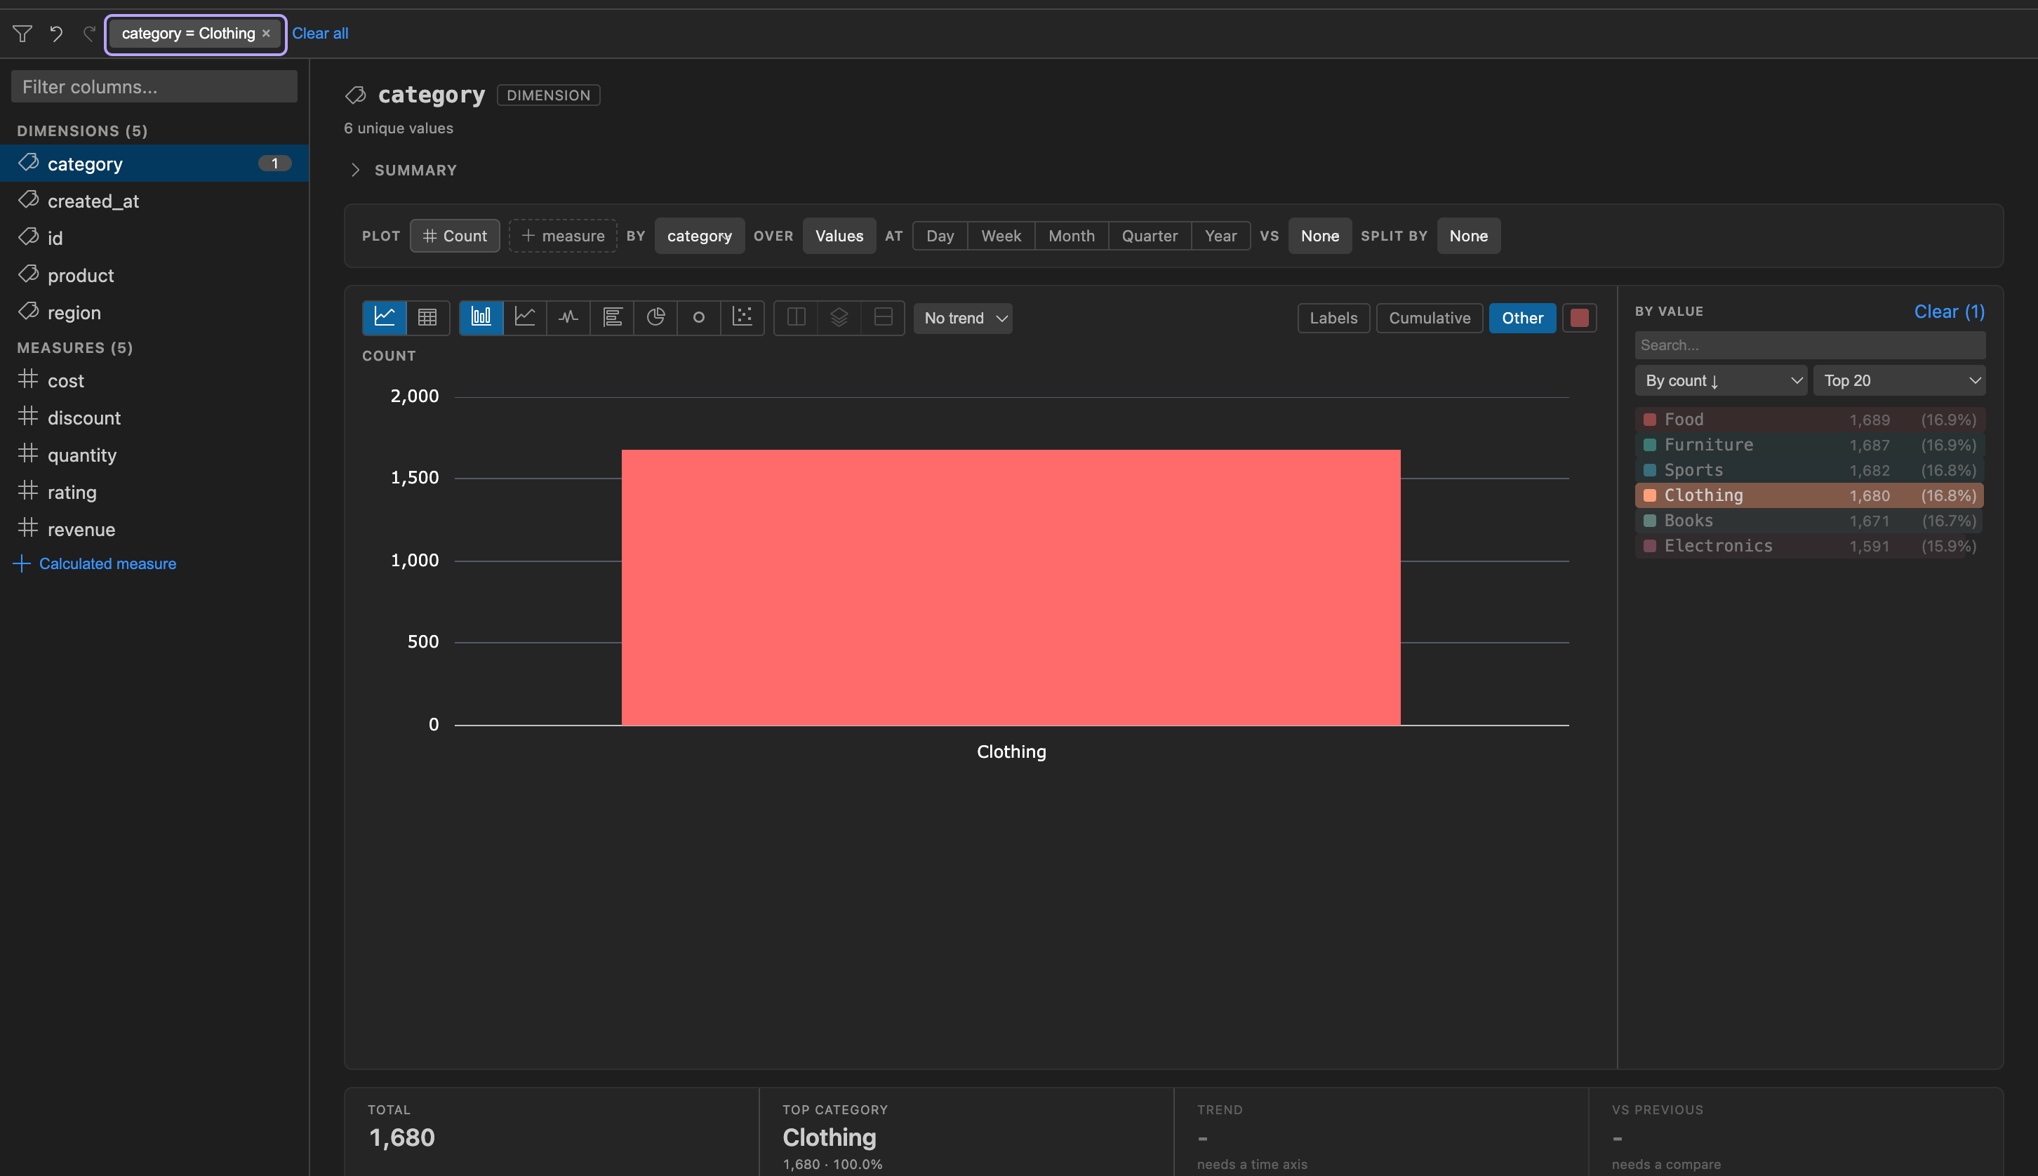Image resolution: width=2038 pixels, height=1176 pixels.
Task: Select the quantity measure
Action: coord(154,455)
